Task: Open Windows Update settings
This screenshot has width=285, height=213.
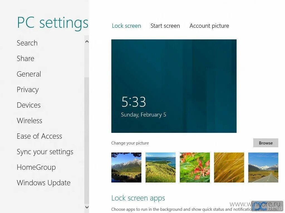Action: 43,183
